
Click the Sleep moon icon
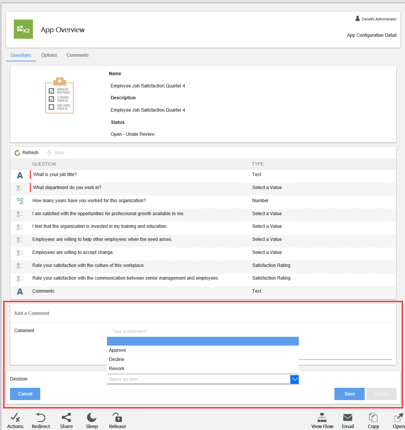coord(92,417)
